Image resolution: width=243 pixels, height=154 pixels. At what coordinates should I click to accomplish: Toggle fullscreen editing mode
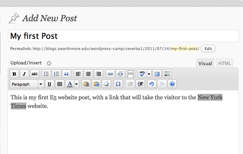[157, 74]
